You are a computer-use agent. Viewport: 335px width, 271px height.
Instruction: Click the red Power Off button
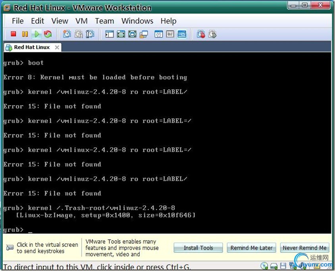pos(13,34)
